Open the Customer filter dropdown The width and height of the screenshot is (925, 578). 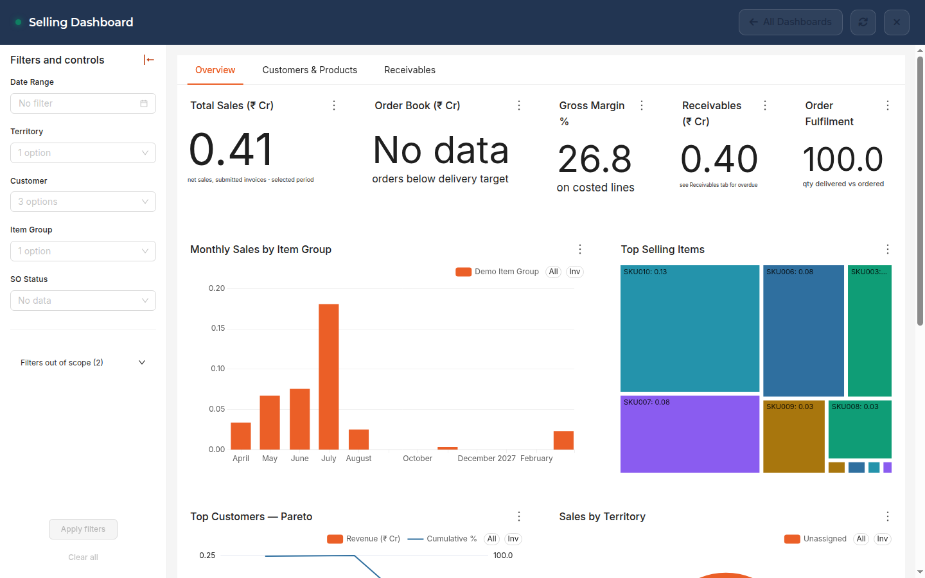click(x=83, y=202)
